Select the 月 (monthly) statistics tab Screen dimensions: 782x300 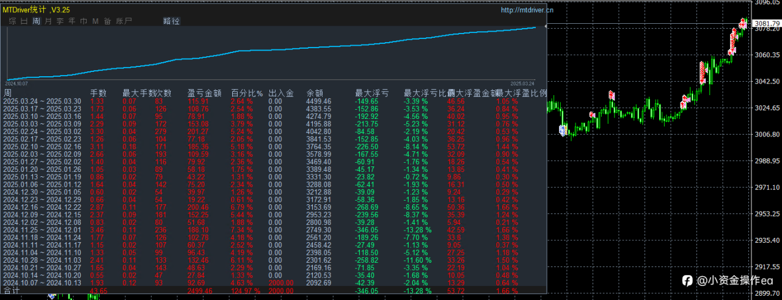point(48,21)
